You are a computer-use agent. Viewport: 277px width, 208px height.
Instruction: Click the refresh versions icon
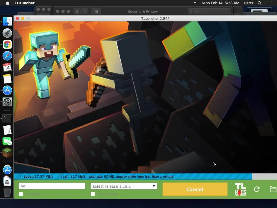point(257,189)
